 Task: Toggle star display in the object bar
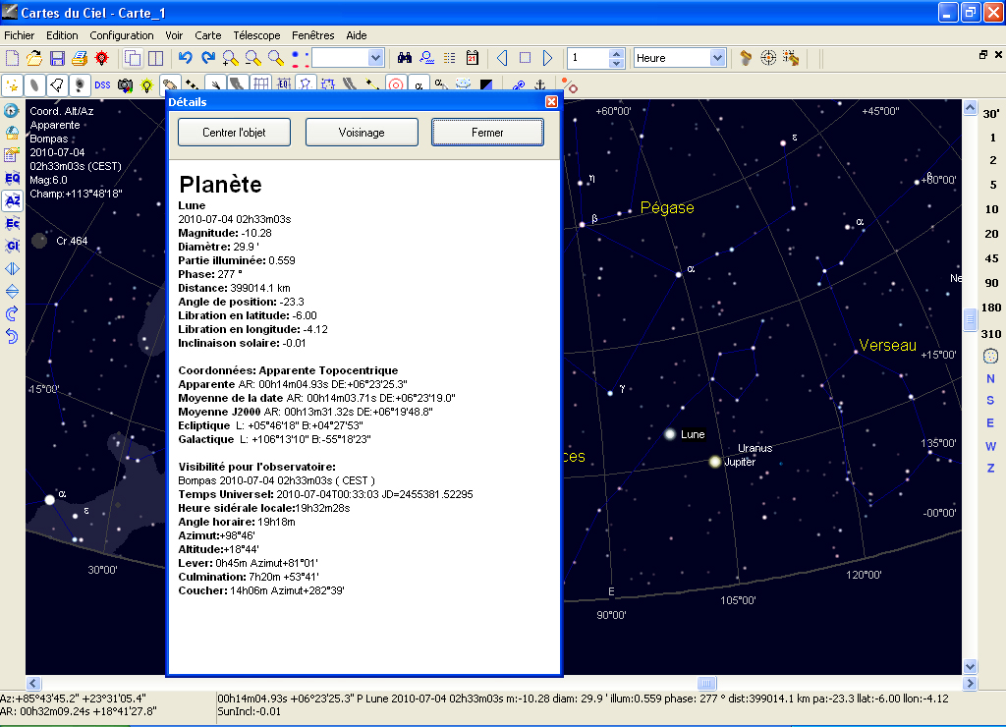[12, 84]
